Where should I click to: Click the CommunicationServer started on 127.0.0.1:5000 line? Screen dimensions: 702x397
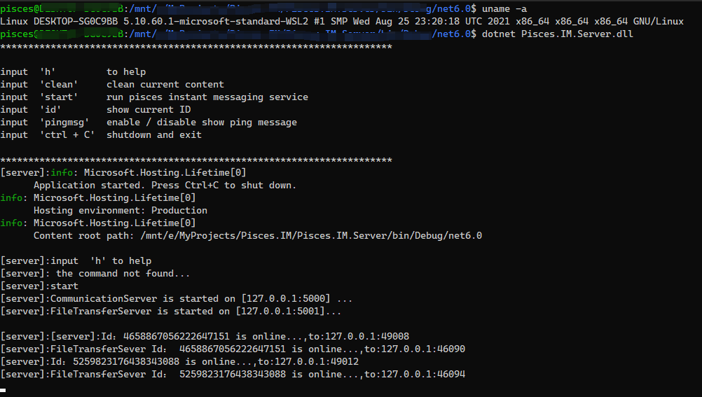pos(177,298)
